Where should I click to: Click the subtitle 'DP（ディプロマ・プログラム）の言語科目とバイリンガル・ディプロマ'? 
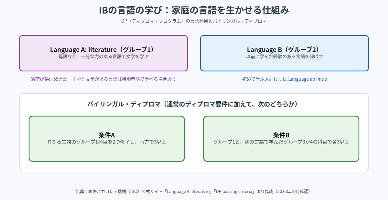pyautogui.click(x=194, y=21)
